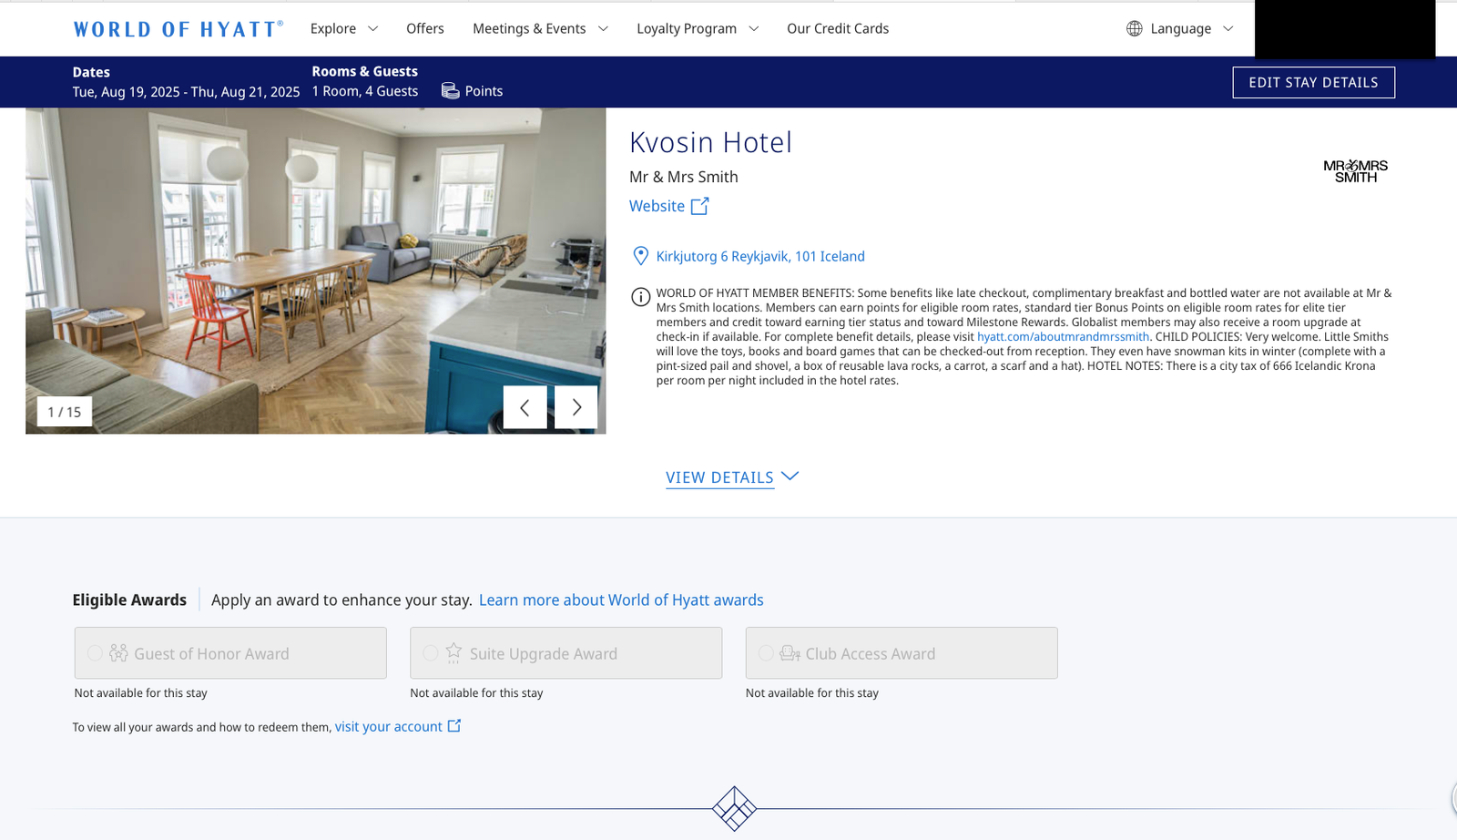Click the star icon on Suite Upgrade Award
Viewport: 1457px width, 840px height.
pyautogui.click(x=453, y=652)
